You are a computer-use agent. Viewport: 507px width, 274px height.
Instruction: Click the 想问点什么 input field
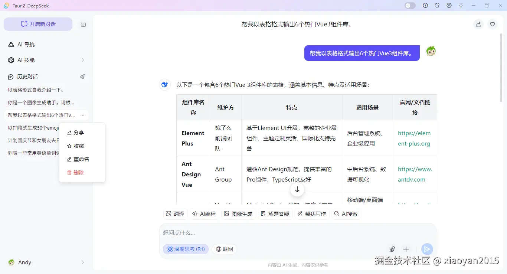[x=260, y=232]
